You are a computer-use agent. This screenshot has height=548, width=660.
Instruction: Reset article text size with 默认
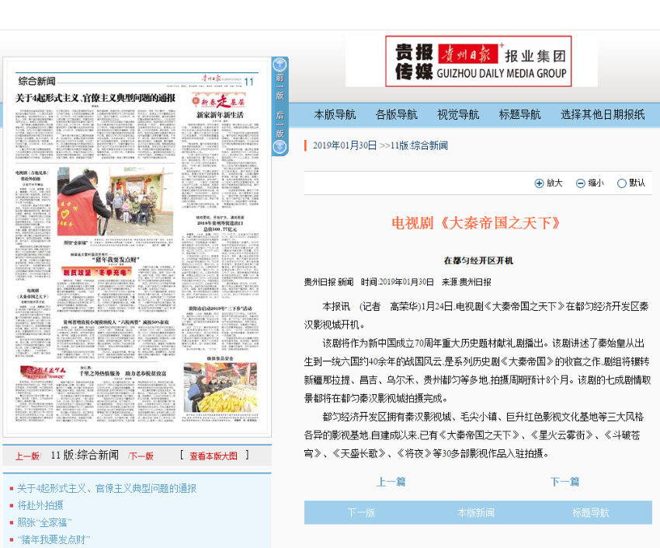[637, 183]
